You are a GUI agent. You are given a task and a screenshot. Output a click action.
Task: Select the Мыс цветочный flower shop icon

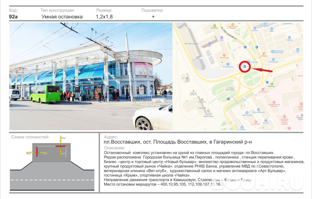(x=228, y=64)
